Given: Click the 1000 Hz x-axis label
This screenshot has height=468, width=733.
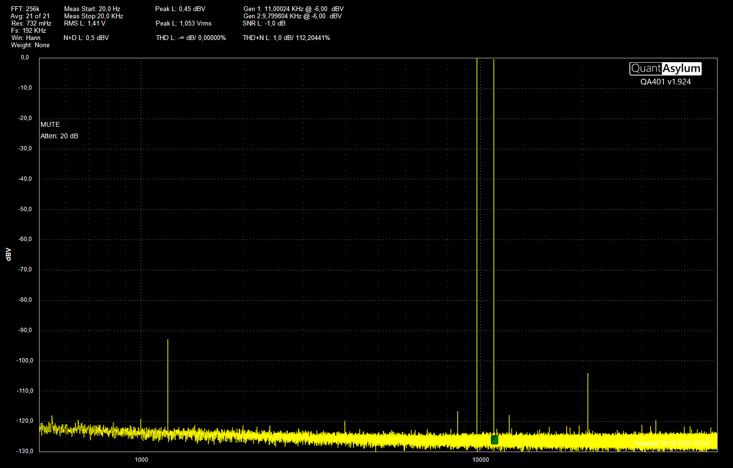Looking at the screenshot, I should [x=141, y=460].
